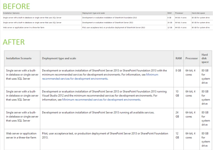The width and height of the screenshot is (213, 150).
Task: Click the '8 GB' RAM value in the BEFORE table
Action: pyautogui.click(x=169, y=18)
